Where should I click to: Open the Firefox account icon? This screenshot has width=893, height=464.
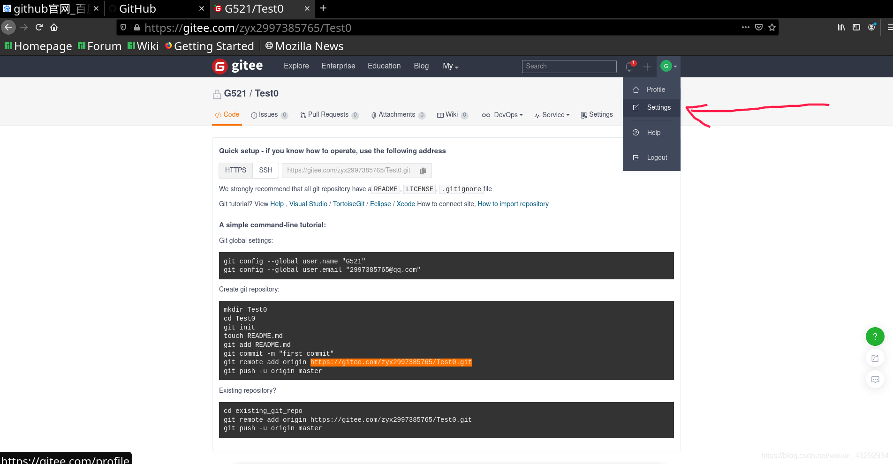pos(871,27)
